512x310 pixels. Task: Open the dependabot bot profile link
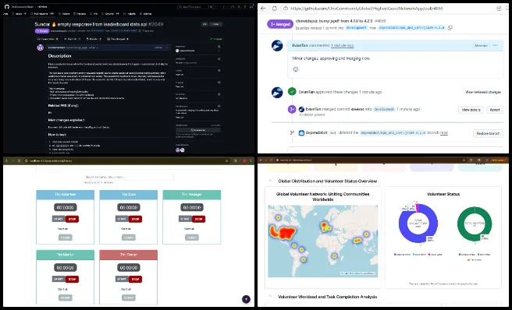point(316,132)
